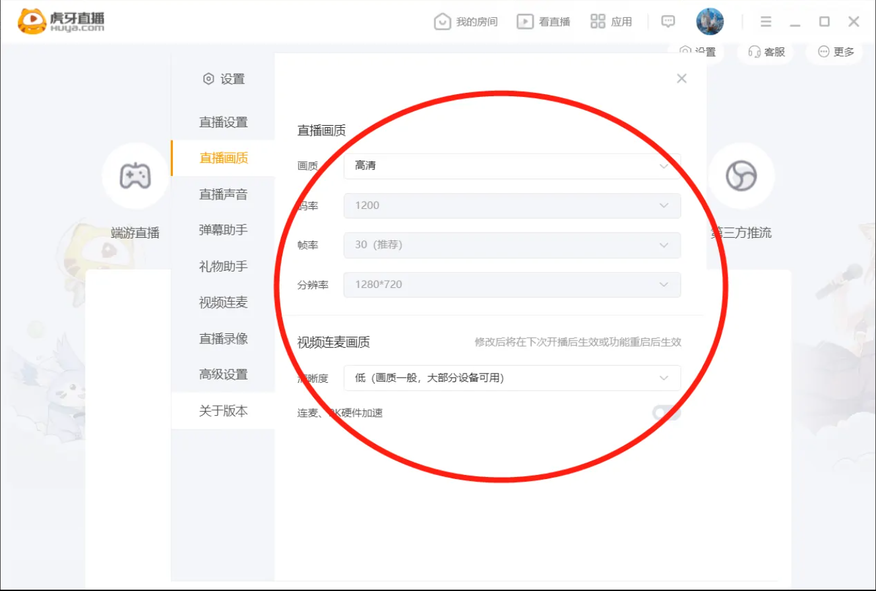876x591 pixels.
Task: Enable the 连麦、4K硬件加速 hardware acceleration toggle
Action: point(666,412)
